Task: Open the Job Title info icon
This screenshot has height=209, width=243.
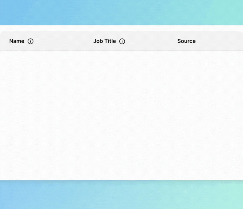Action: click(x=122, y=41)
